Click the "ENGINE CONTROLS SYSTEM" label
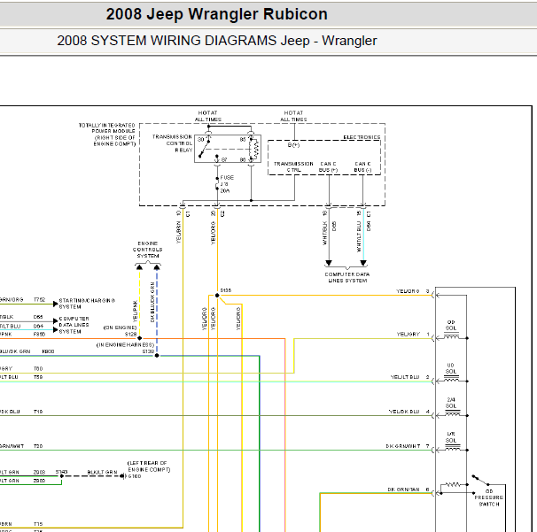The image size is (537, 532). click(x=148, y=250)
